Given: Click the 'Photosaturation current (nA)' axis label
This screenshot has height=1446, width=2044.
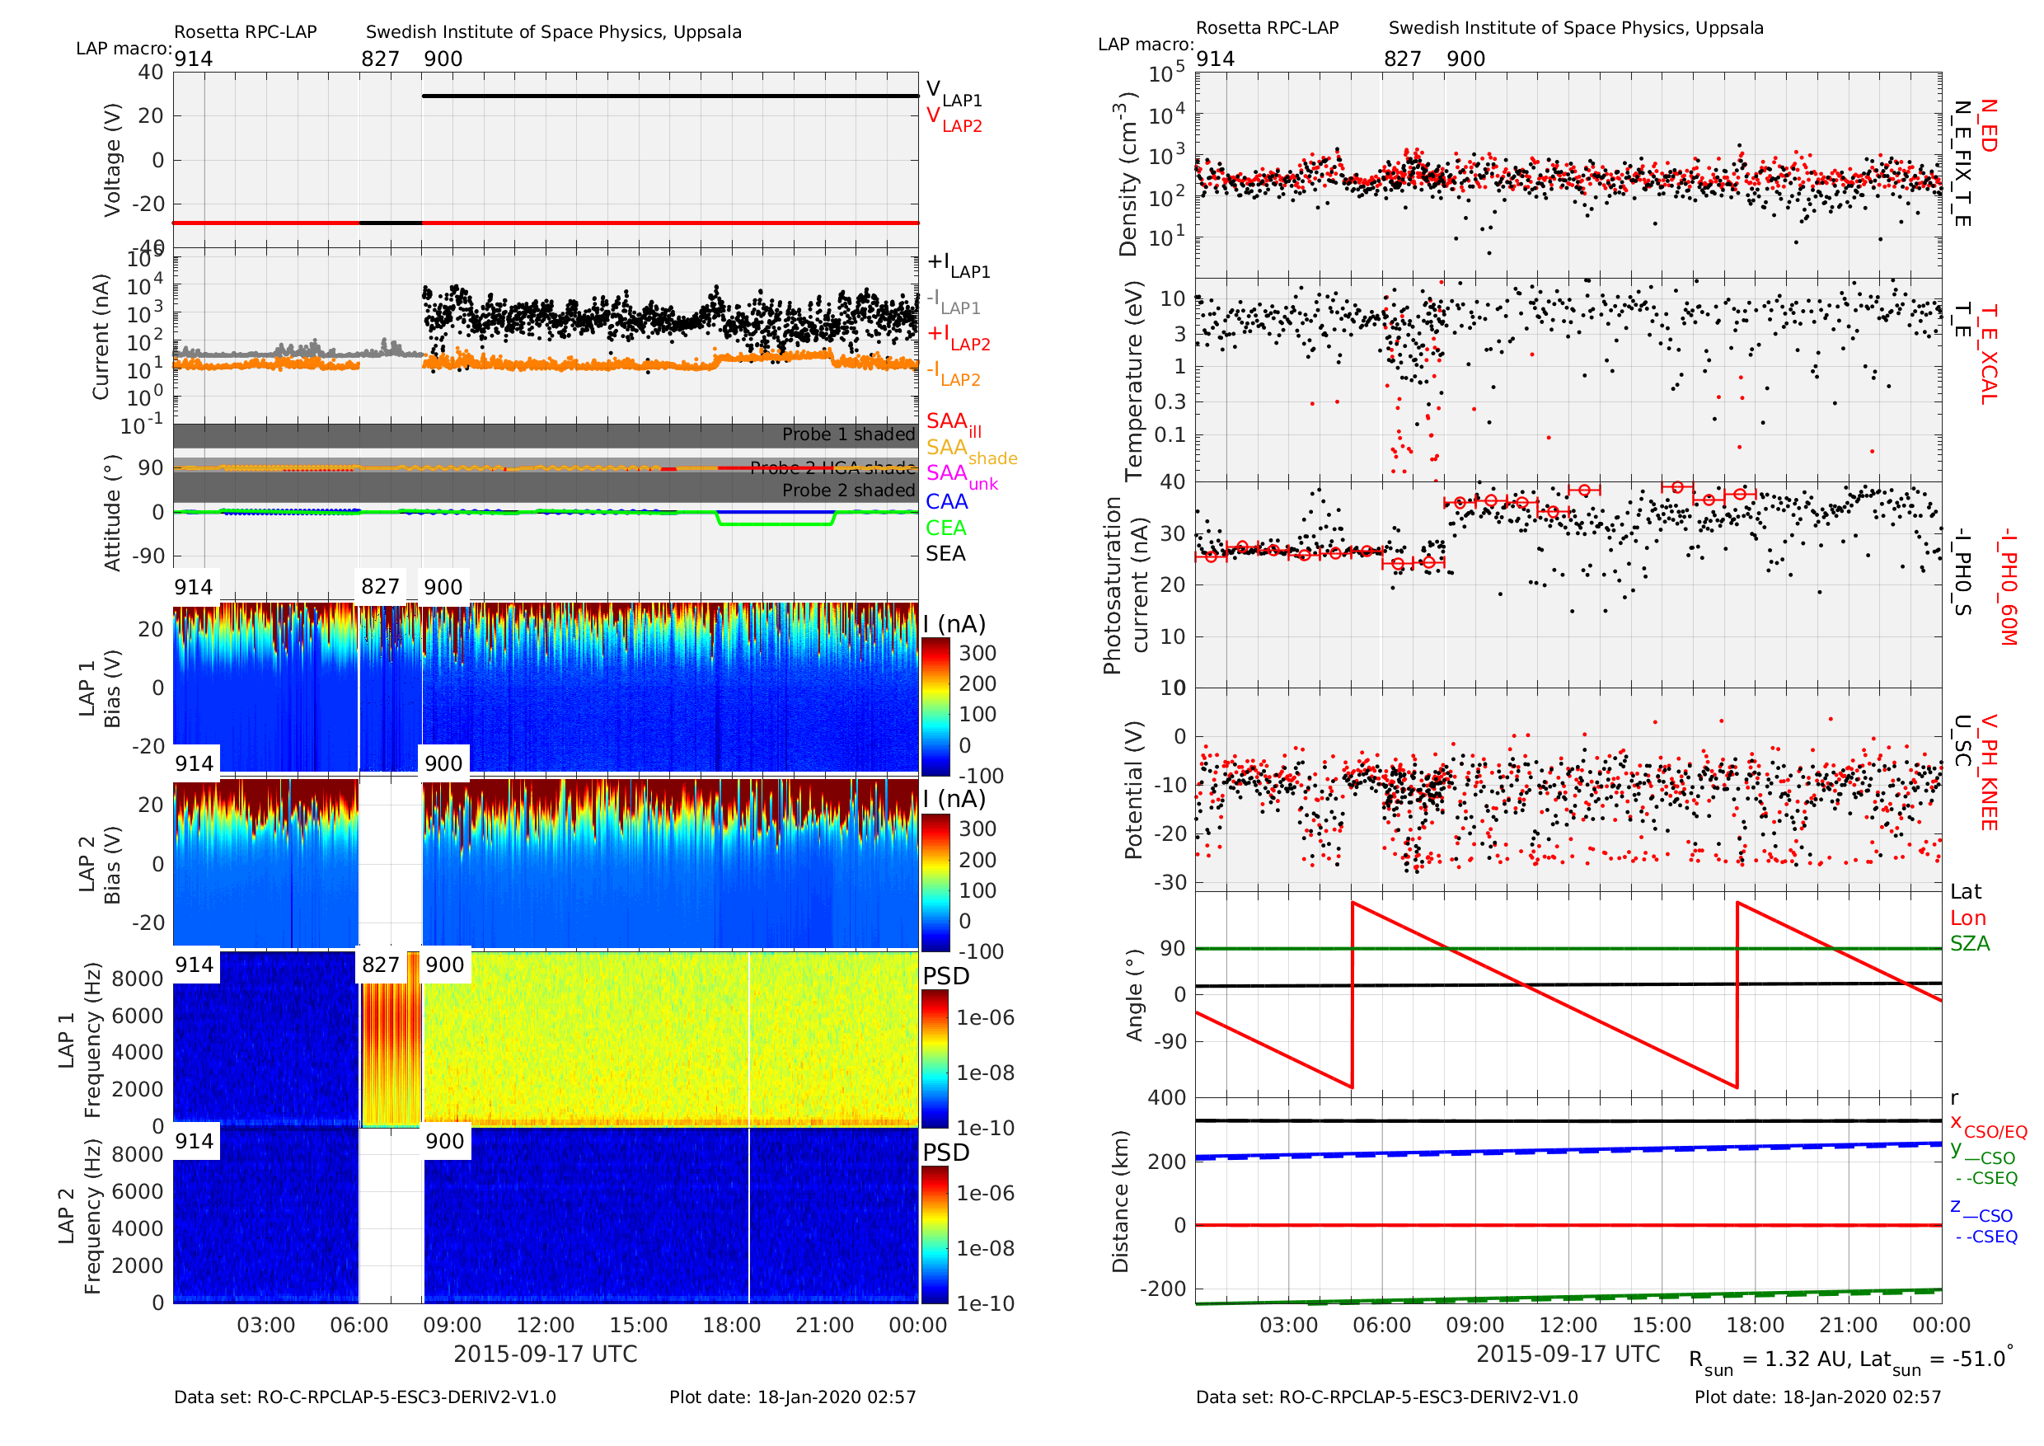Looking at the screenshot, I should (1126, 585).
